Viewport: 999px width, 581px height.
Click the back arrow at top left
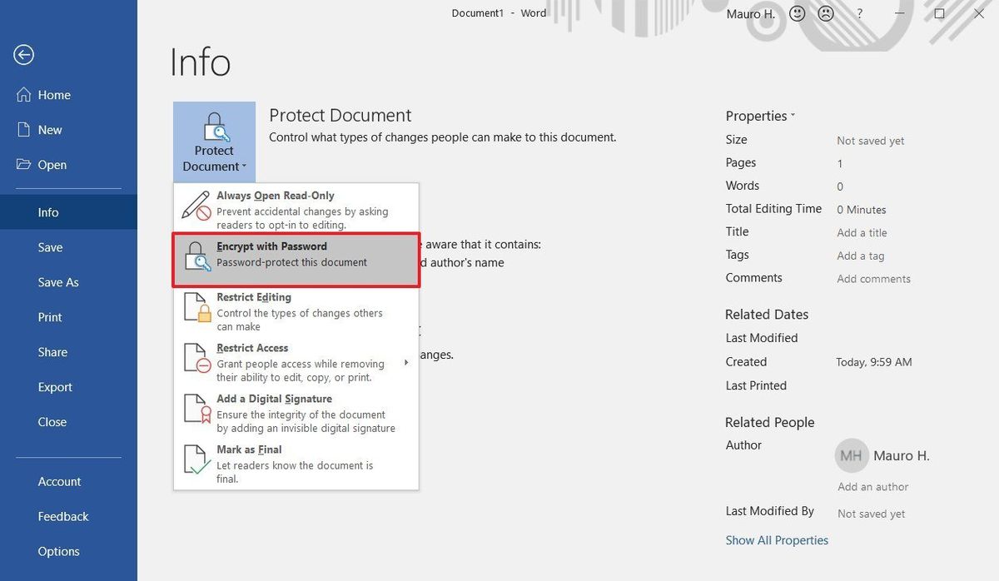coord(23,54)
